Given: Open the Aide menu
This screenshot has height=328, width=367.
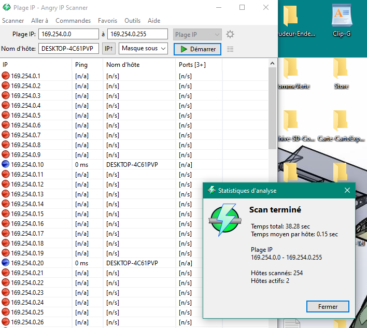Looking at the screenshot, I should (x=154, y=21).
